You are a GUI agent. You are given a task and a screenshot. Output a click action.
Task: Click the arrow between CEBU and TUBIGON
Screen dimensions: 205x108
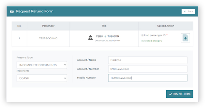point(105,36)
